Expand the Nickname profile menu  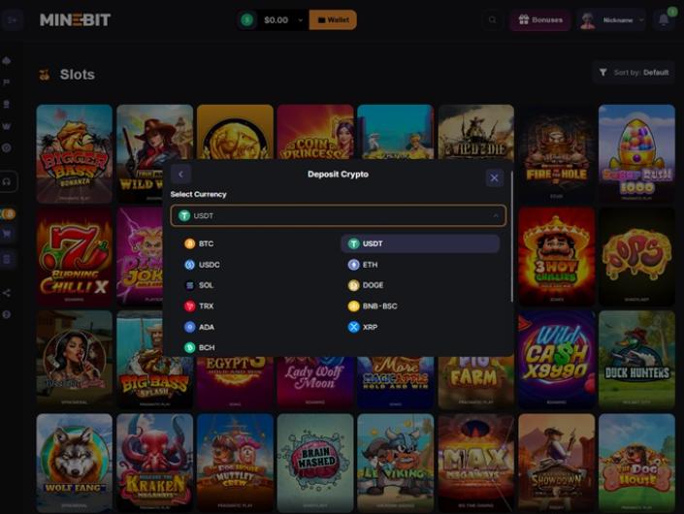[612, 19]
